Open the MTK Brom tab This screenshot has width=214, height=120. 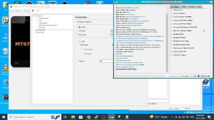(175, 7)
